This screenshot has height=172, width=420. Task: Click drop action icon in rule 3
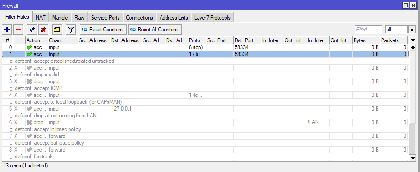click(29, 81)
